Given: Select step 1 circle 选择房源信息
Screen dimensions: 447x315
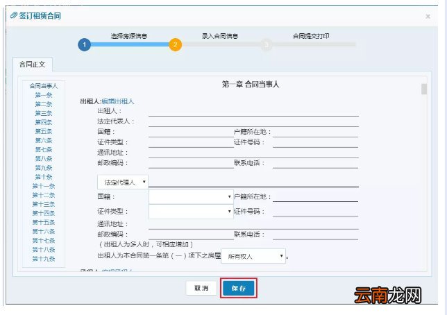Looking at the screenshot, I should coord(84,45).
